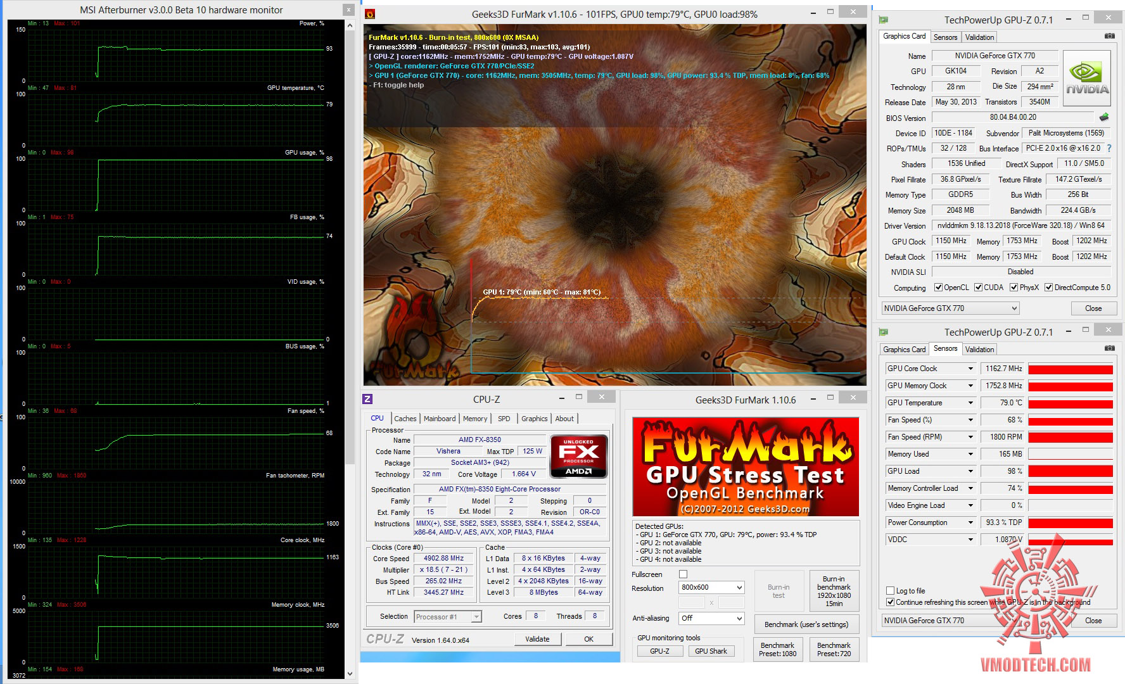Toggle the CUDA checkbox in GPU-Z

[x=979, y=288]
